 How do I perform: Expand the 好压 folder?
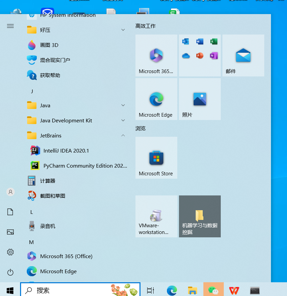pos(76,30)
